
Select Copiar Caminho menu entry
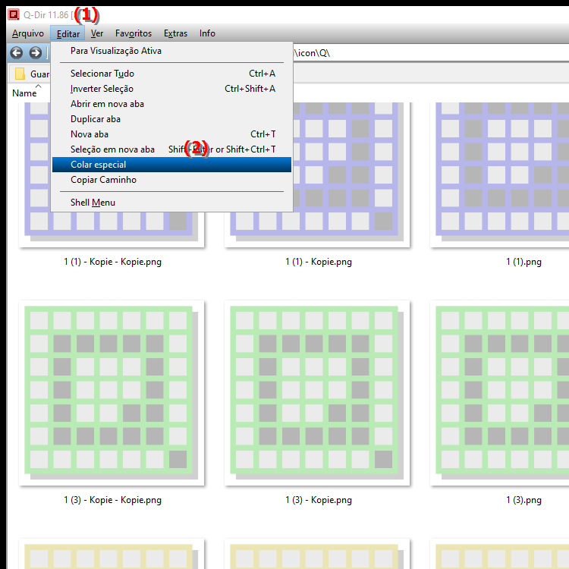pos(104,180)
